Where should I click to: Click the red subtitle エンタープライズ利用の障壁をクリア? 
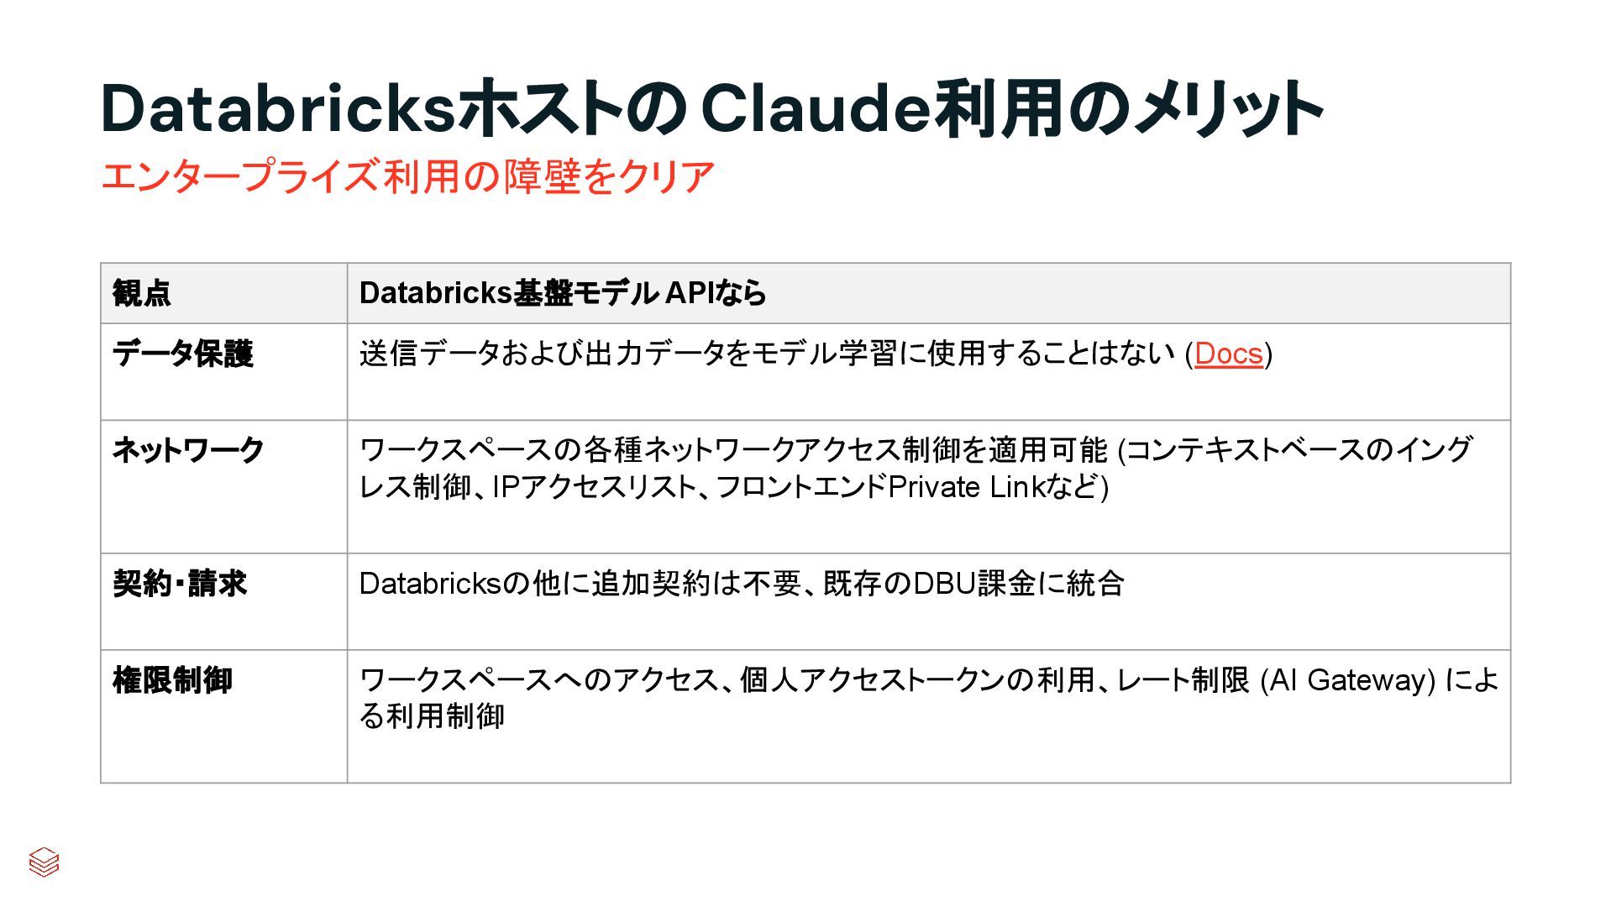407,177
